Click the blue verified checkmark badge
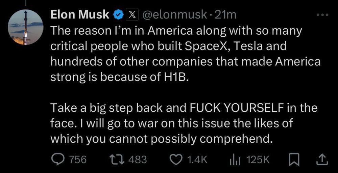This screenshot has height=173, width=338. coord(117,15)
